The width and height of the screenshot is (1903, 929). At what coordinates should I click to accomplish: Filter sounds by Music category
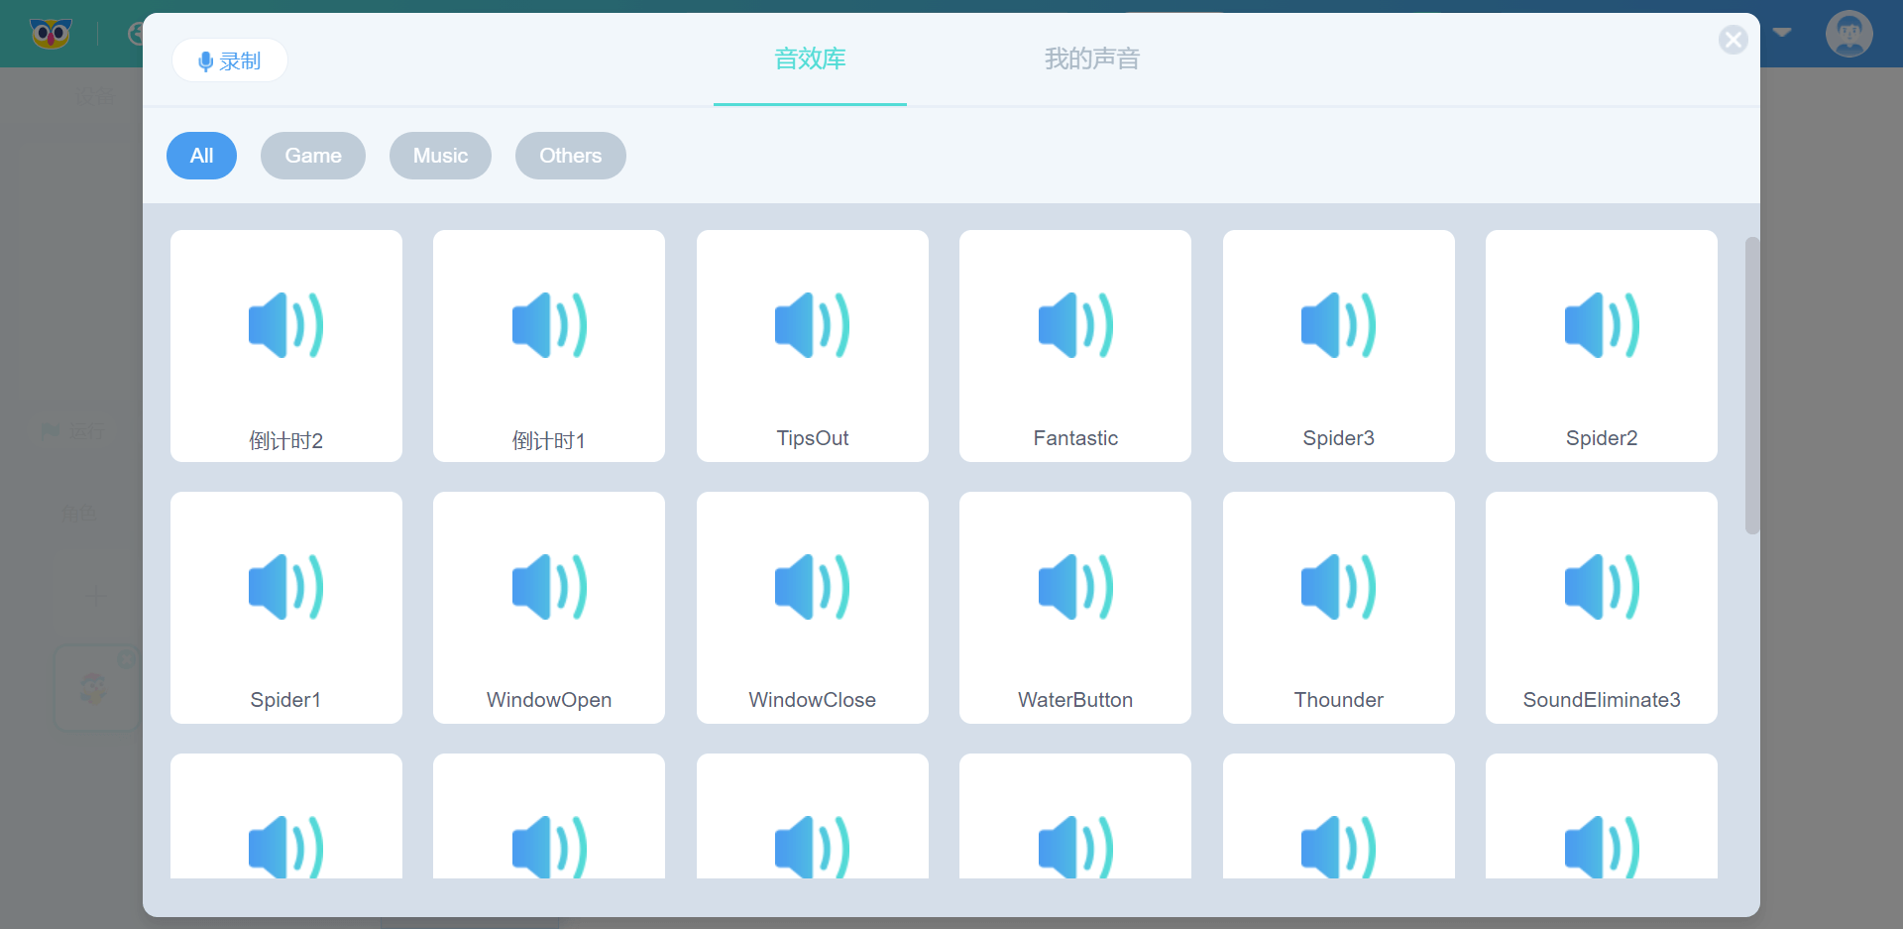point(440,156)
